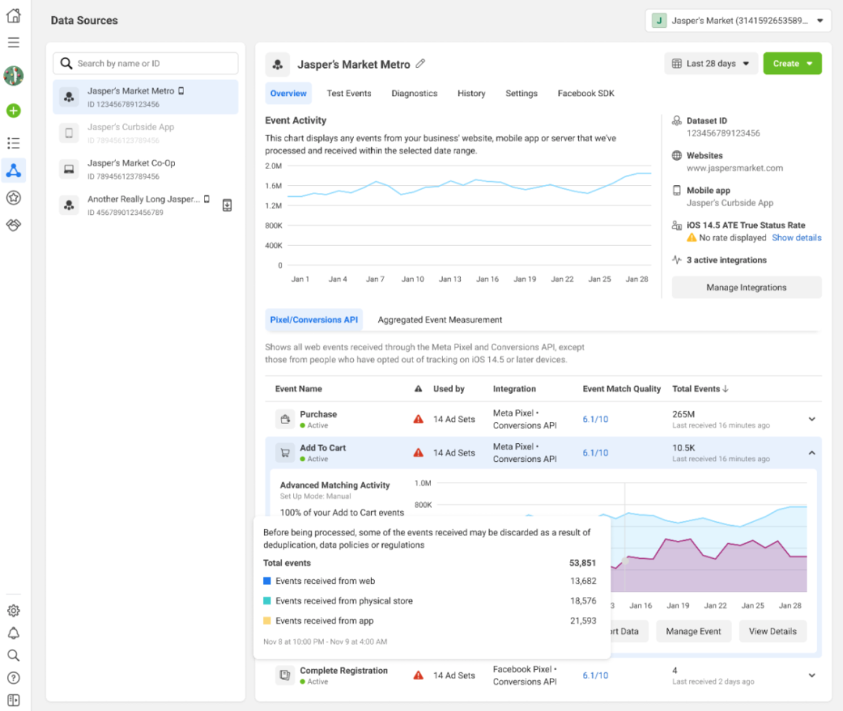
Task: Open the Jasper's Market account selector dropdown
Action: pyautogui.click(x=738, y=21)
